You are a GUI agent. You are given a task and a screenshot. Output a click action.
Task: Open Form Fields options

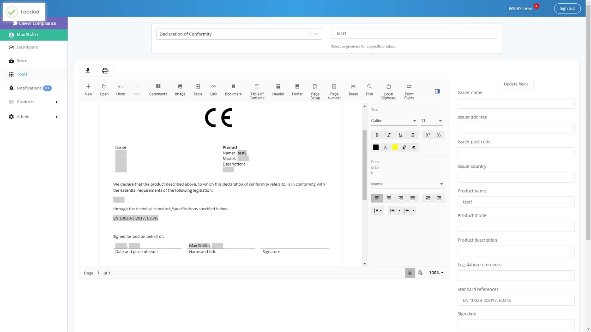click(409, 92)
